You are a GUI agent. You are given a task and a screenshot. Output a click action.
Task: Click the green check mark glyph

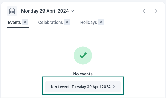pyautogui.click(x=83, y=56)
